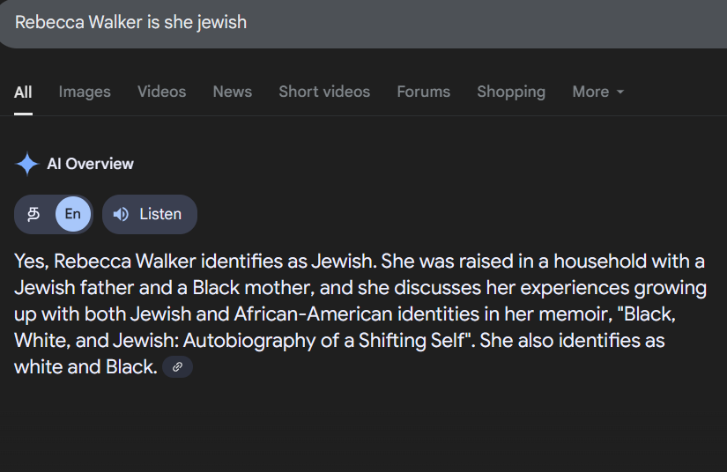Open the More menu label
Screen dimensions: 727x472
(x=590, y=92)
